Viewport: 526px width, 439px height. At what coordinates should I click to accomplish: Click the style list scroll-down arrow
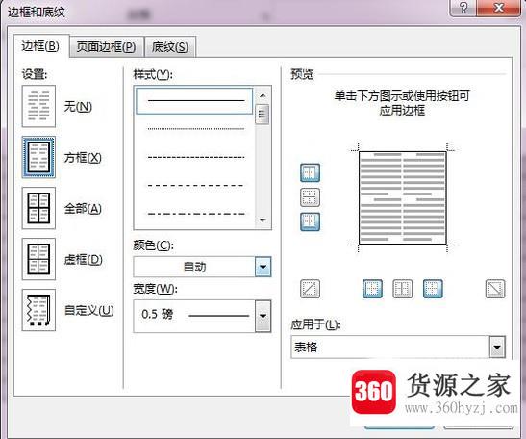(263, 220)
